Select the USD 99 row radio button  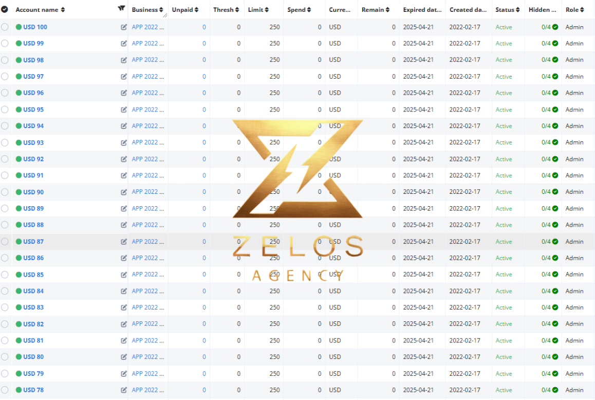coord(5,43)
